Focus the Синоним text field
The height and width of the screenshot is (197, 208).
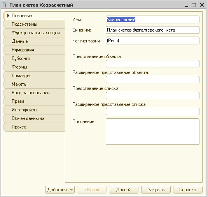pyautogui.click(x=152, y=30)
